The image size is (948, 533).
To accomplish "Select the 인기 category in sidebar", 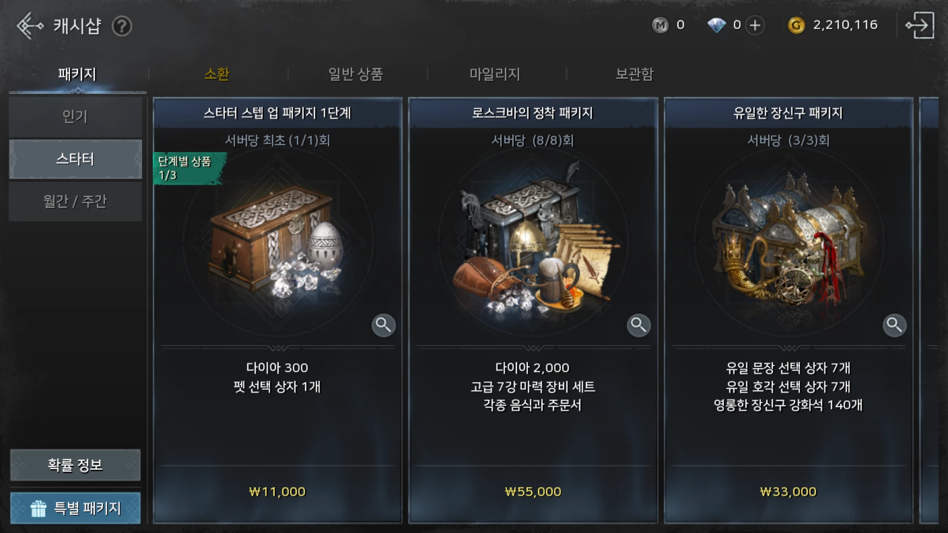I will click(76, 117).
